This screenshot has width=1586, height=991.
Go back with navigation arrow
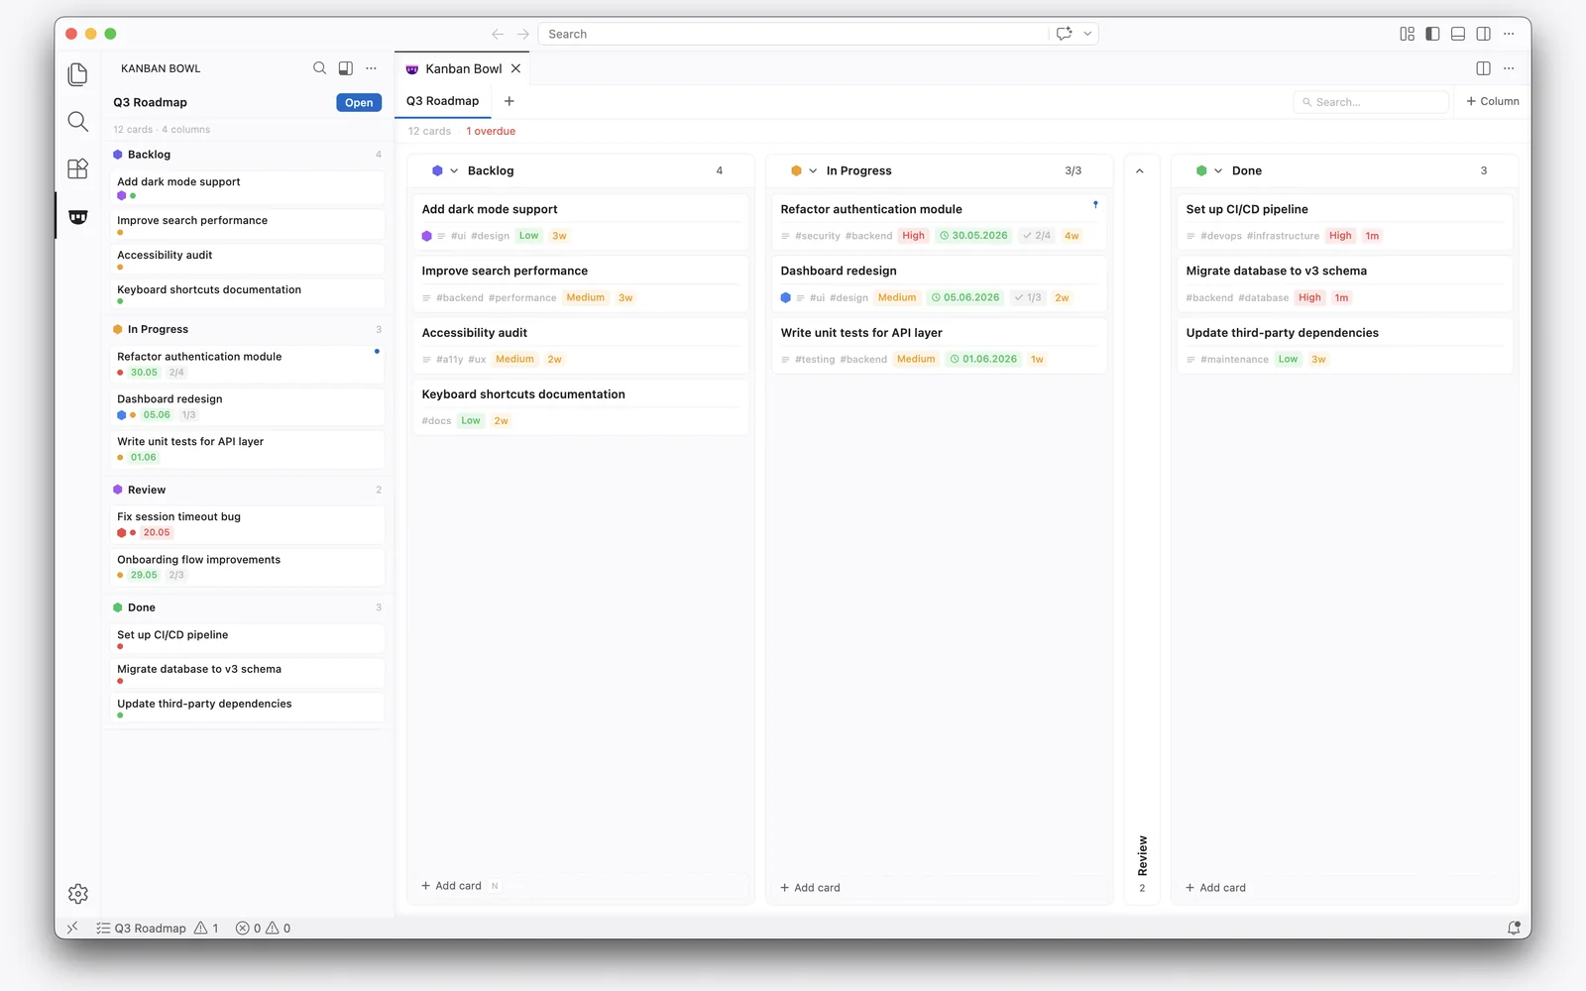click(x=498, y=34)
